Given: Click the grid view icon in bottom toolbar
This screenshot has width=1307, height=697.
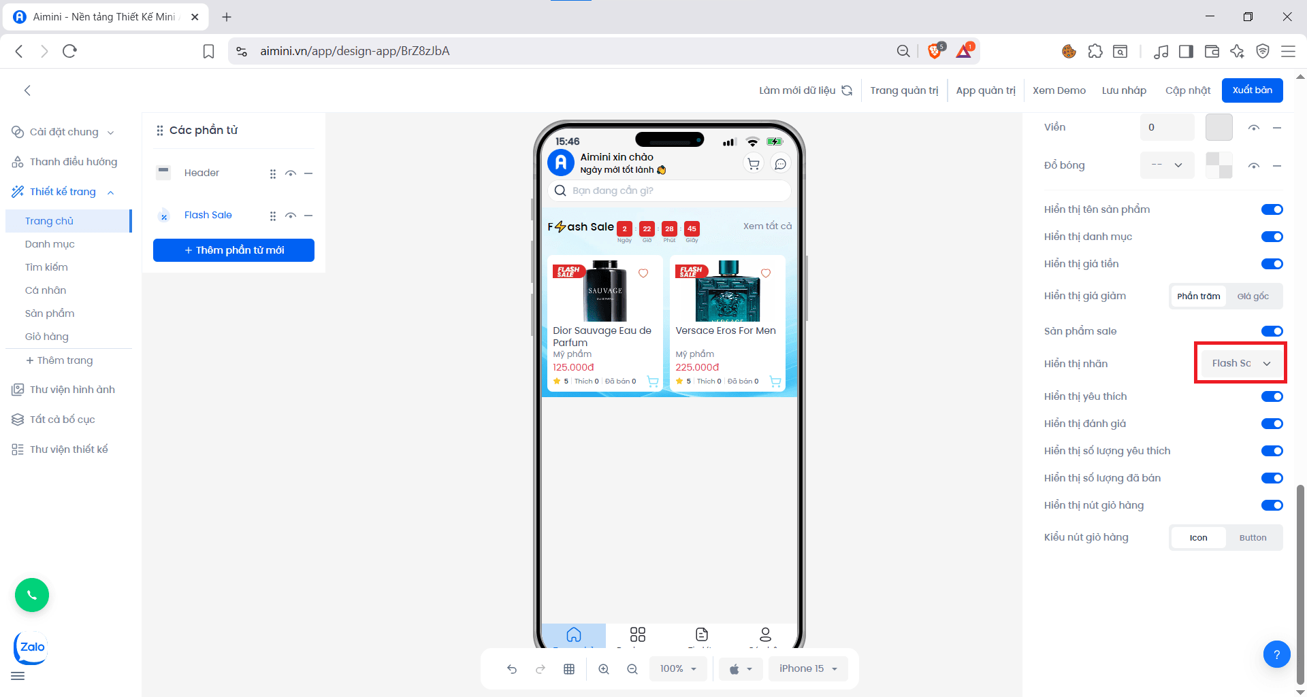Looking at the screenshot, I should click(x=569, y=669).
